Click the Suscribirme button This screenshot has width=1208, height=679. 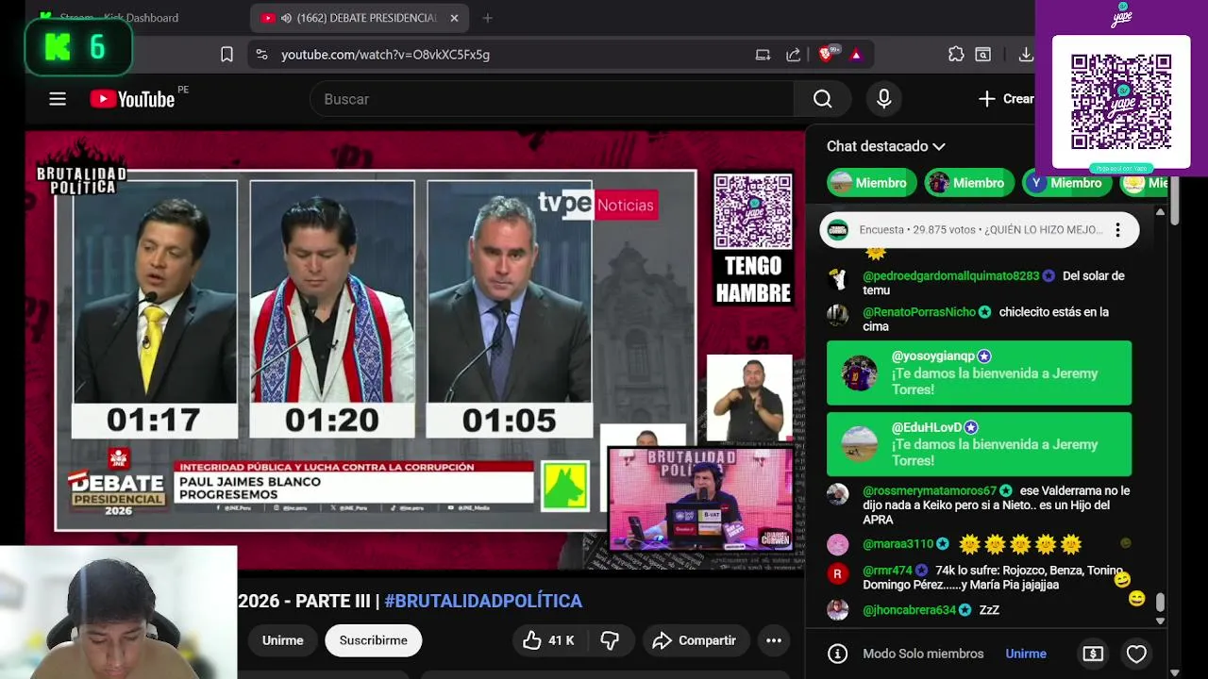coord(373,640)
